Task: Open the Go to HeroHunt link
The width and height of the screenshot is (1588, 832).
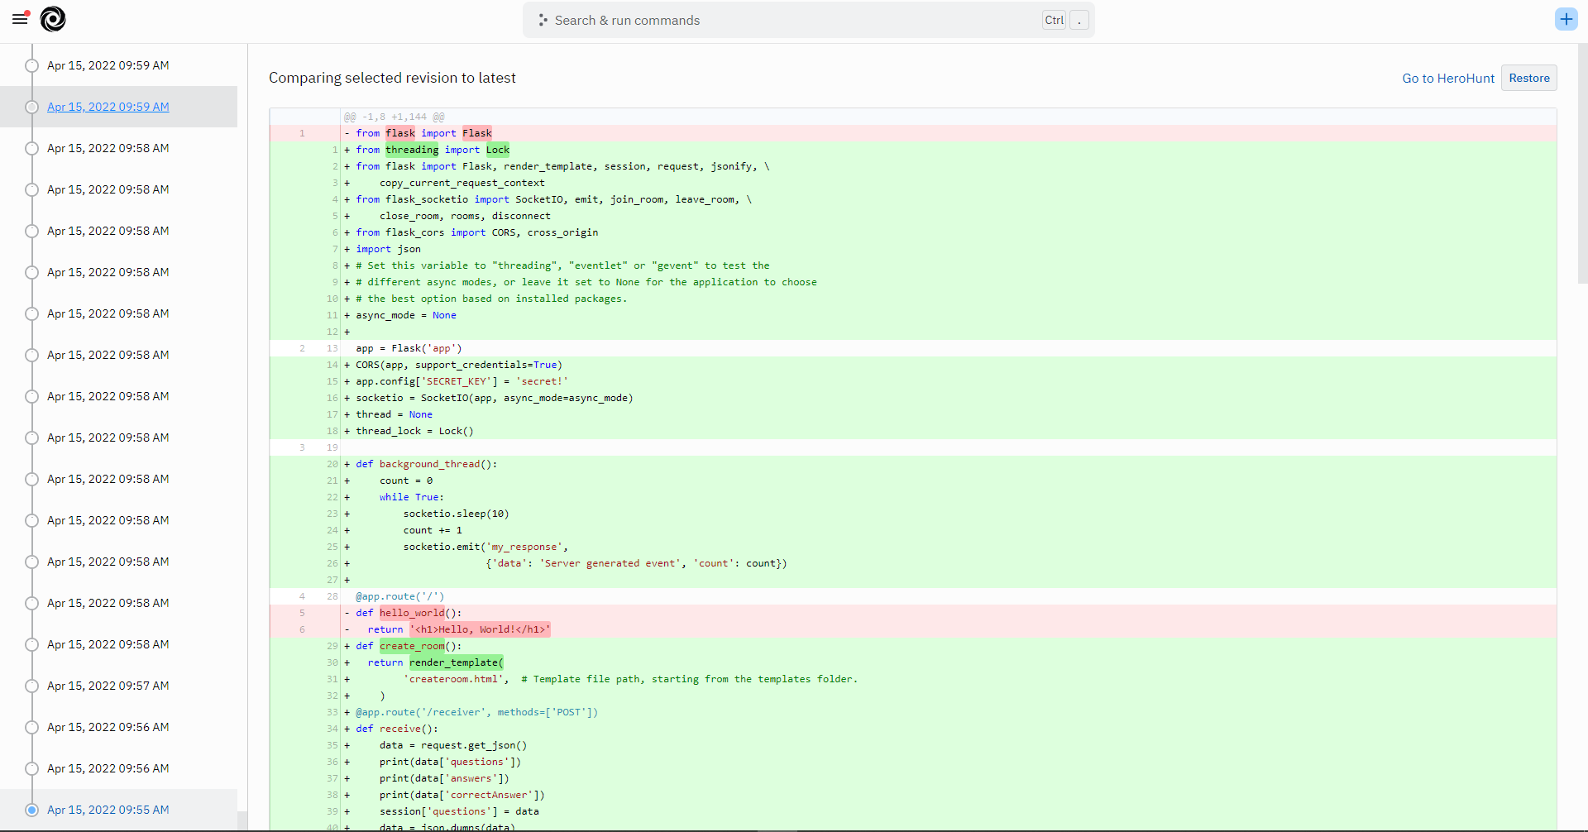Action: [1448, 78]
